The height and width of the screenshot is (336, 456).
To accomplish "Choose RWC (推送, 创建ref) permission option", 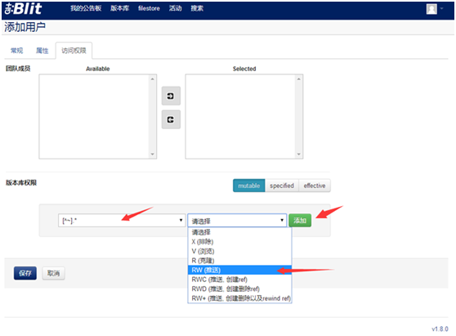I will (239, 280).
